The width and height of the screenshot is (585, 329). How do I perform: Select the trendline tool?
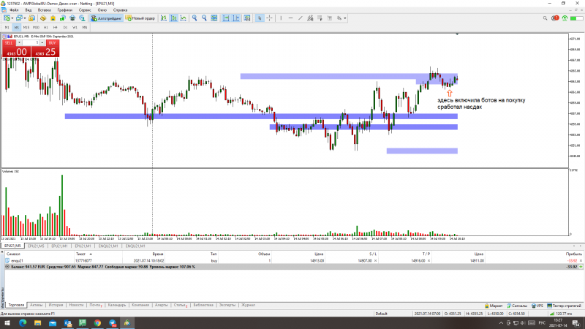pos(301,18)
